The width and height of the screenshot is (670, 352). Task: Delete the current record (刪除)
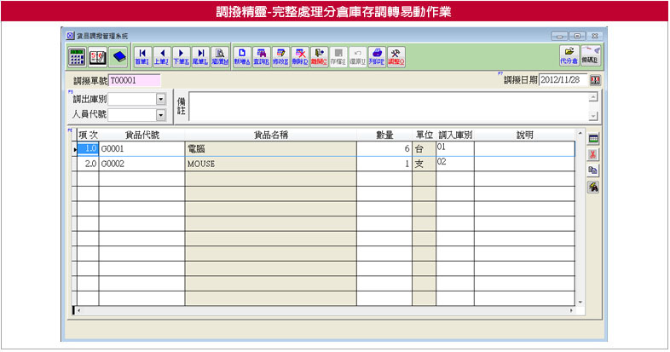300,56
